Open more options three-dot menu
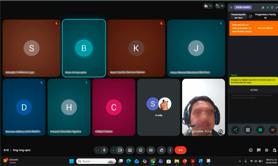Image resolution: width=278 pixels, height=166 pixels. (x=170, y=150)
